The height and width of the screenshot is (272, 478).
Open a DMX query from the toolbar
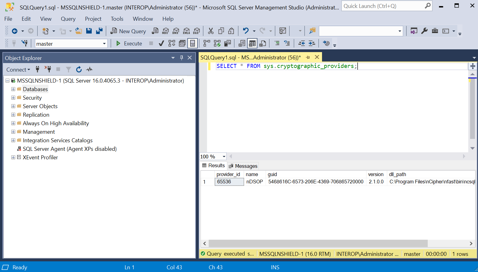click(x=176, y=31)
